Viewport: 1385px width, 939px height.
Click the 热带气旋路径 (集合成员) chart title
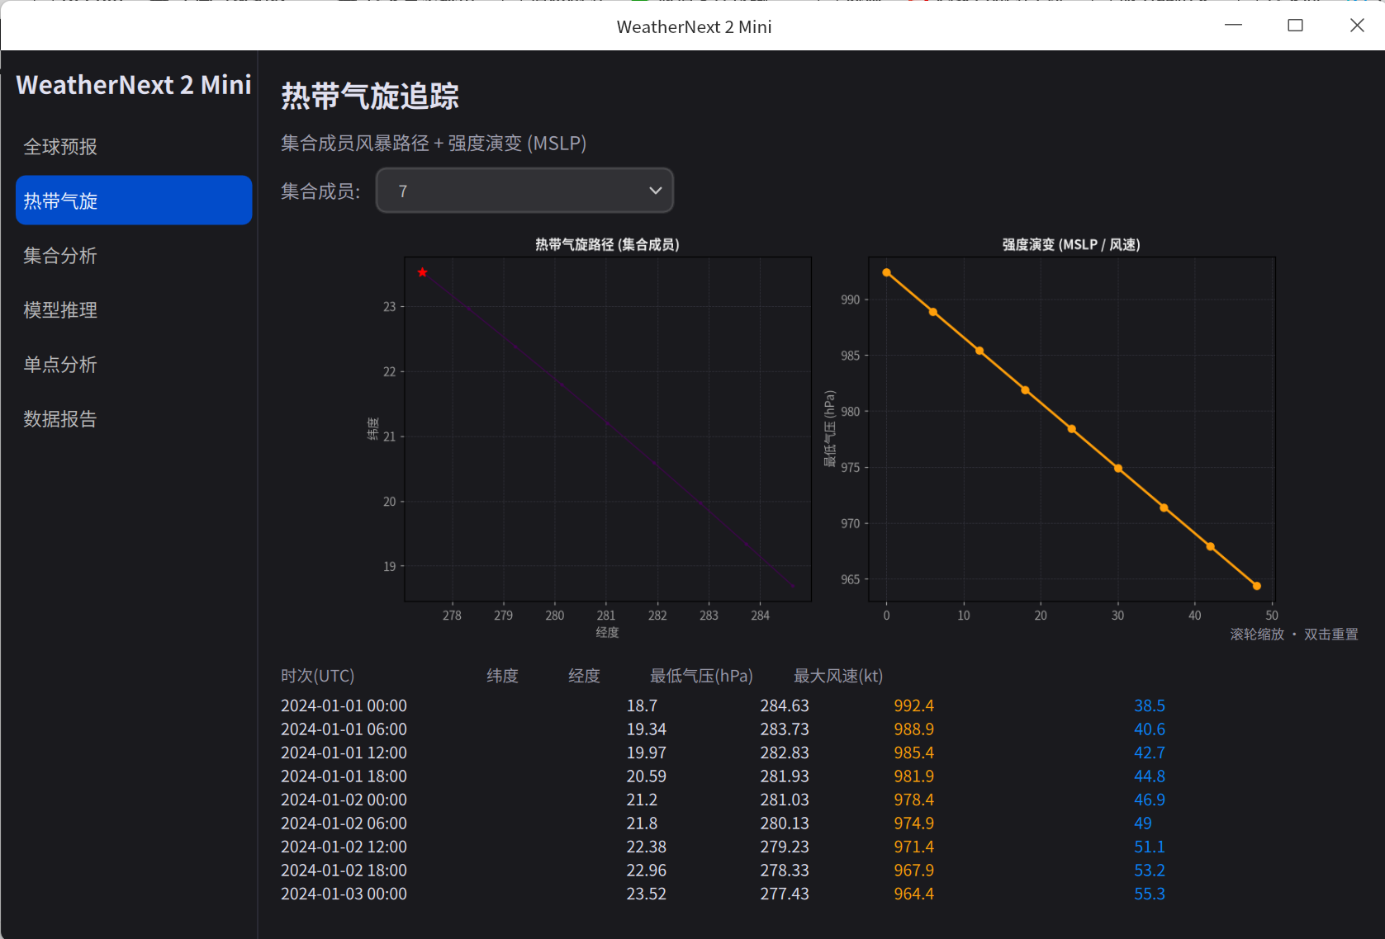coord(607,244)
